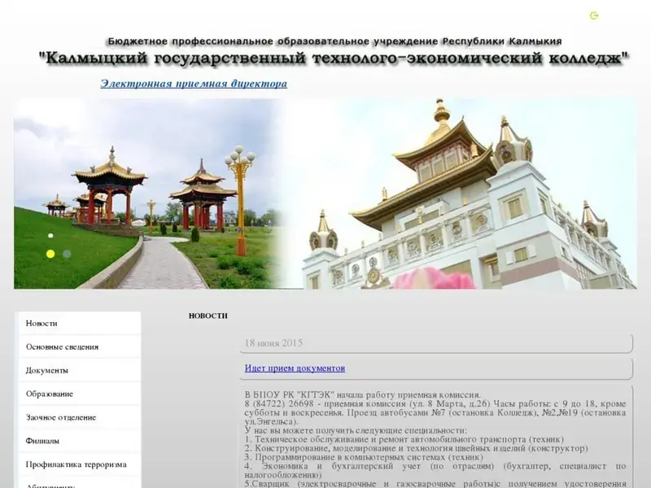
Task: Open the Электронная приемная директора link
Action: [x=194, y=84]
